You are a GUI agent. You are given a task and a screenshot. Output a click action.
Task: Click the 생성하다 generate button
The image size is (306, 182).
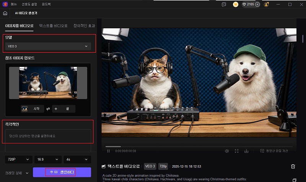[x=62, y=172]
